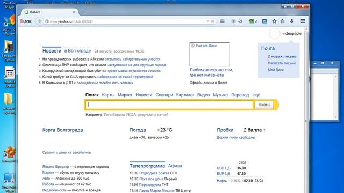The height and width of the screenshot is (193, 344).
Task: Select the Яндекс browser tab
Action: tap(50, 12)
